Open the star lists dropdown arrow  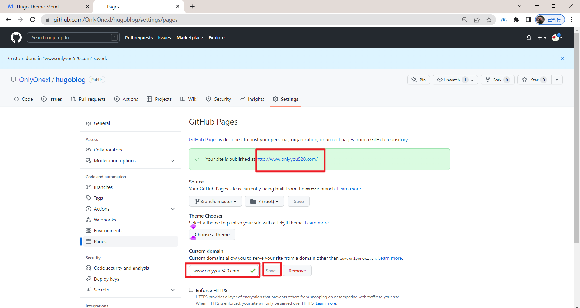point(557,80)
